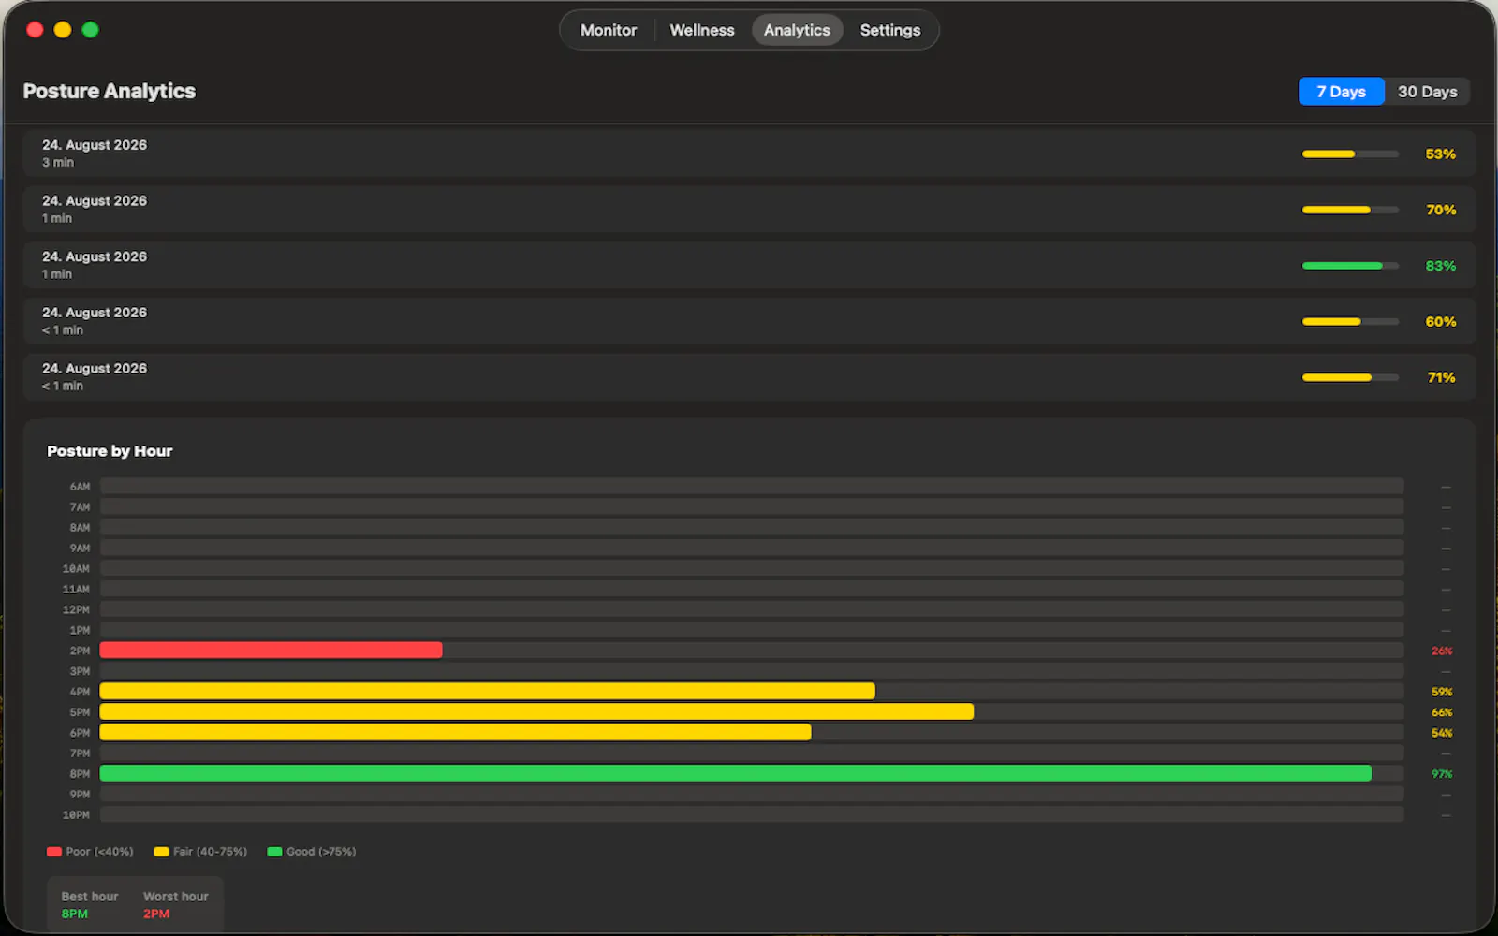Go to the Settings tab
Viewport: 1498px width, 936px height.
click(x=890, y=30)
